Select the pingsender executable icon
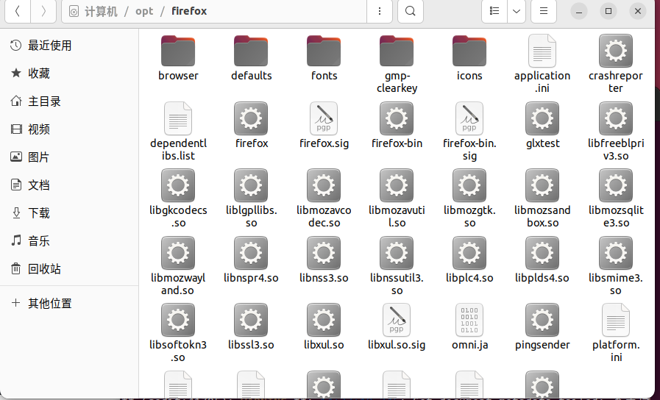Viewport: 660px width, 400px height. 542,320
